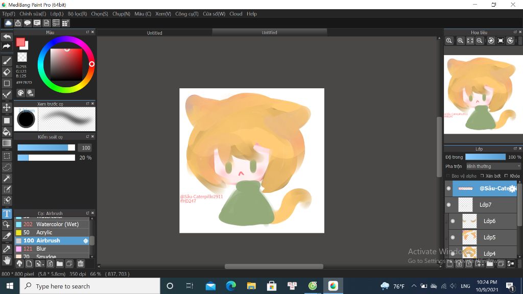
Task: Click the foreground color swatch
Action: point(20,42)
